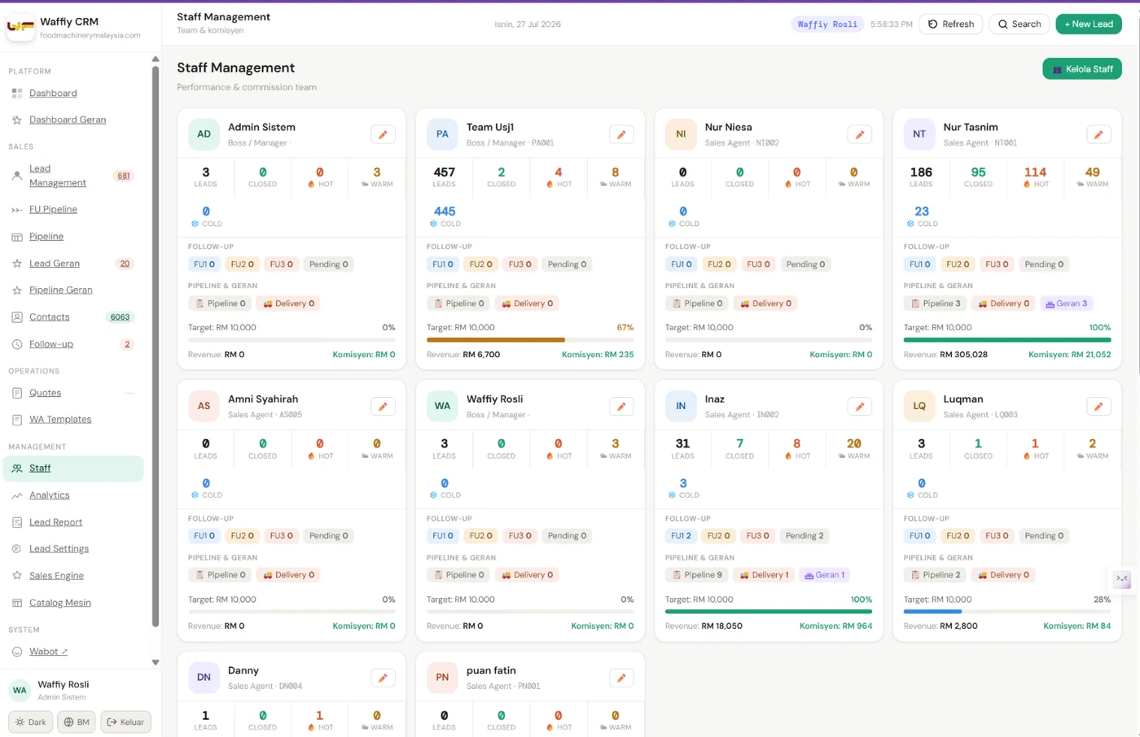Click the sidebar scroll up arrow
This screenshot has height=737, width=1140.
[156, 59]
